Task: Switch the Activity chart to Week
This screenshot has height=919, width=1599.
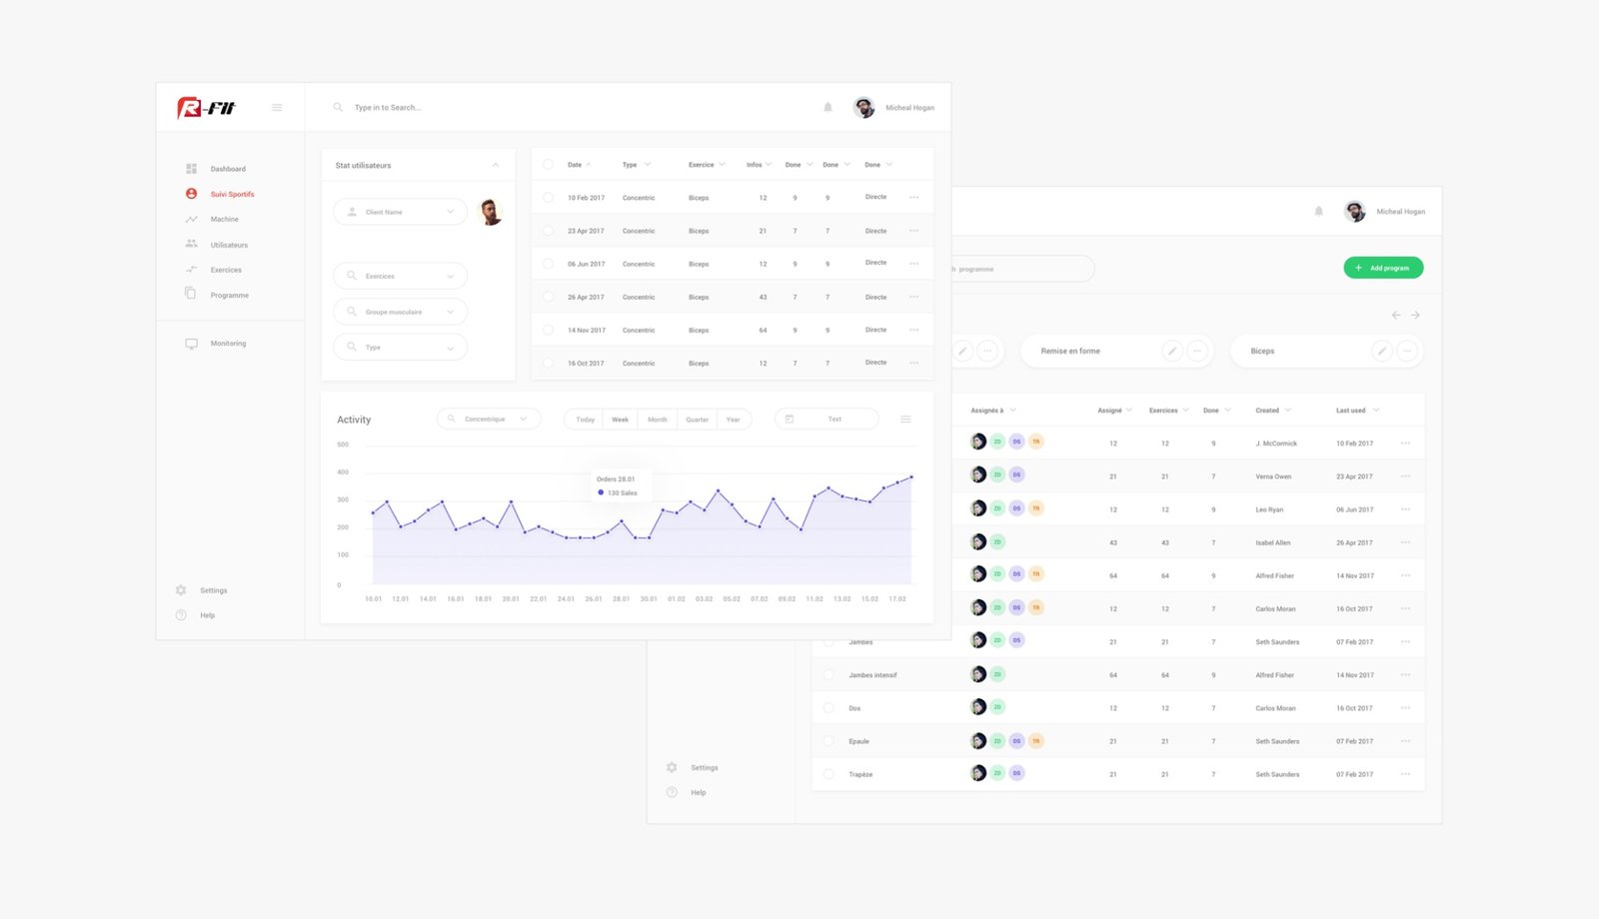Action: (x=620, y=420)
